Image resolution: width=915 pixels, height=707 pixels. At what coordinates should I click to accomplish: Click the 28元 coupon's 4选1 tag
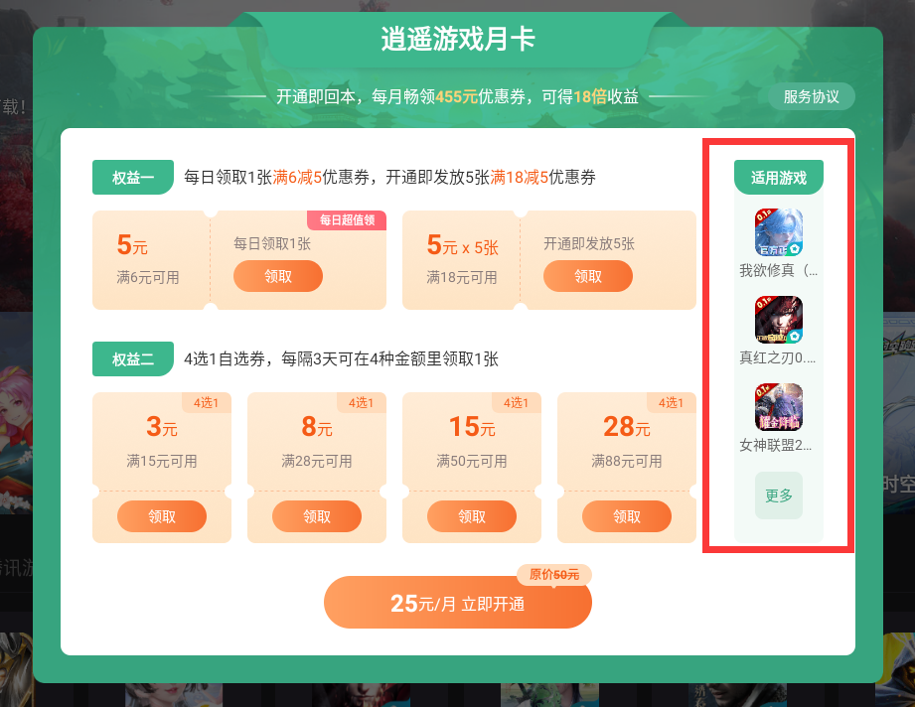coord(671,402)
